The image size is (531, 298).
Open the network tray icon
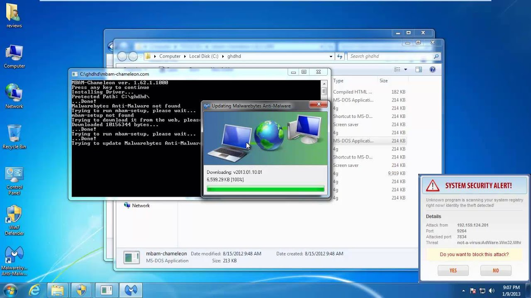coord(482,291)
